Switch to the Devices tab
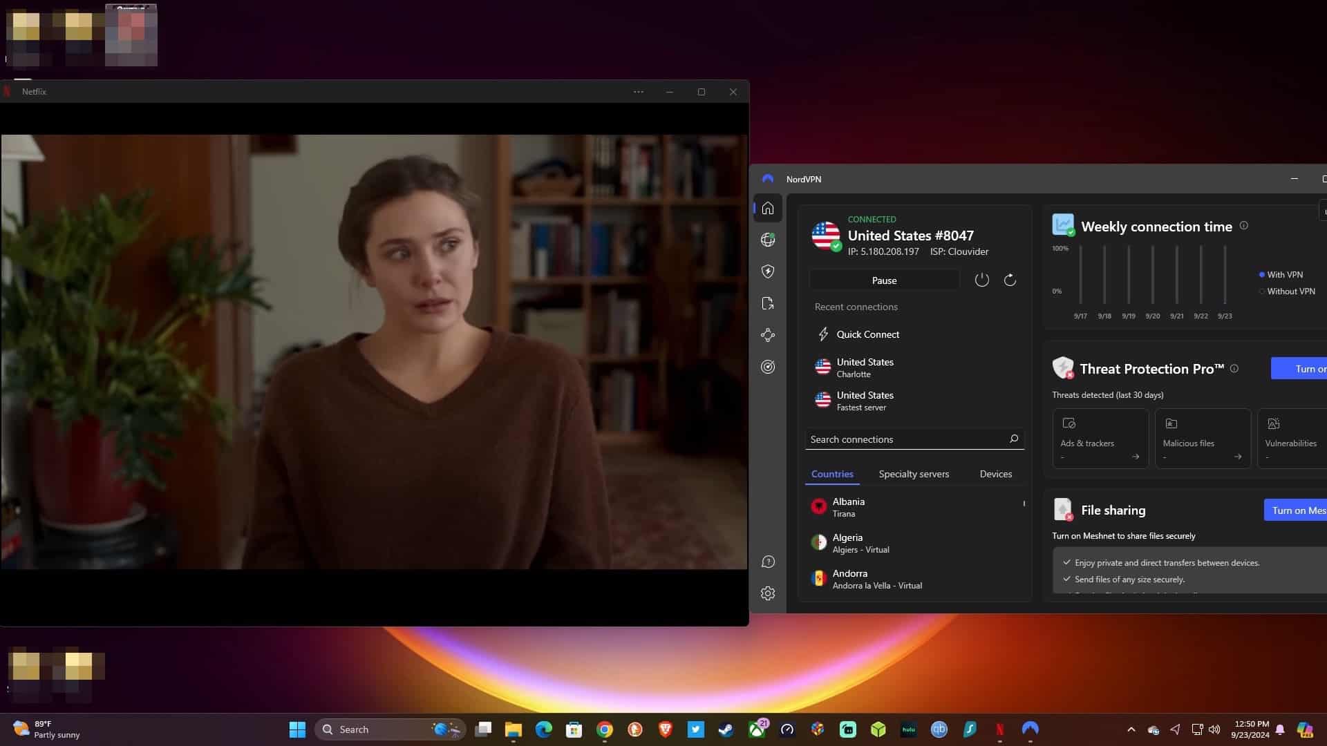 pyautogui.click(x=995, y=474)
